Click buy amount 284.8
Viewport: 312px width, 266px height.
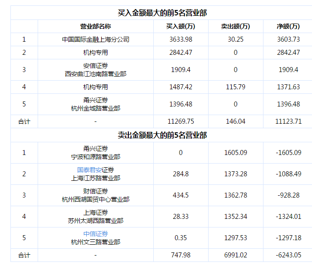(180, 174)
